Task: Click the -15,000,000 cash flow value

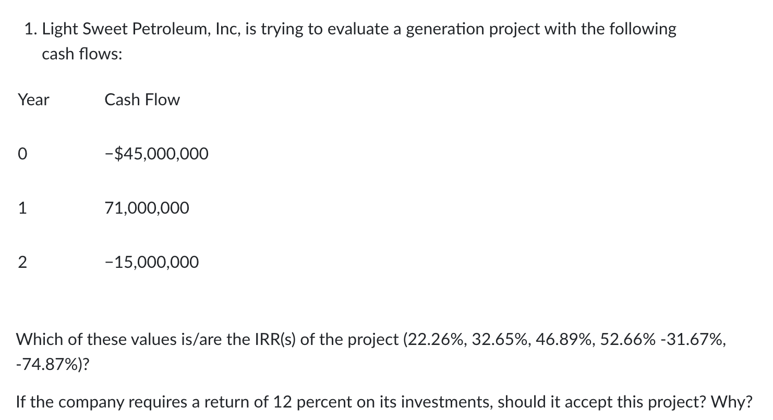Action: pos(151,262)
